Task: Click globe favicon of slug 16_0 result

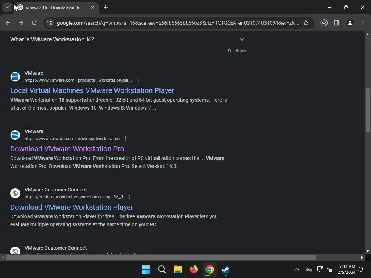Action: tap(15, 193)
